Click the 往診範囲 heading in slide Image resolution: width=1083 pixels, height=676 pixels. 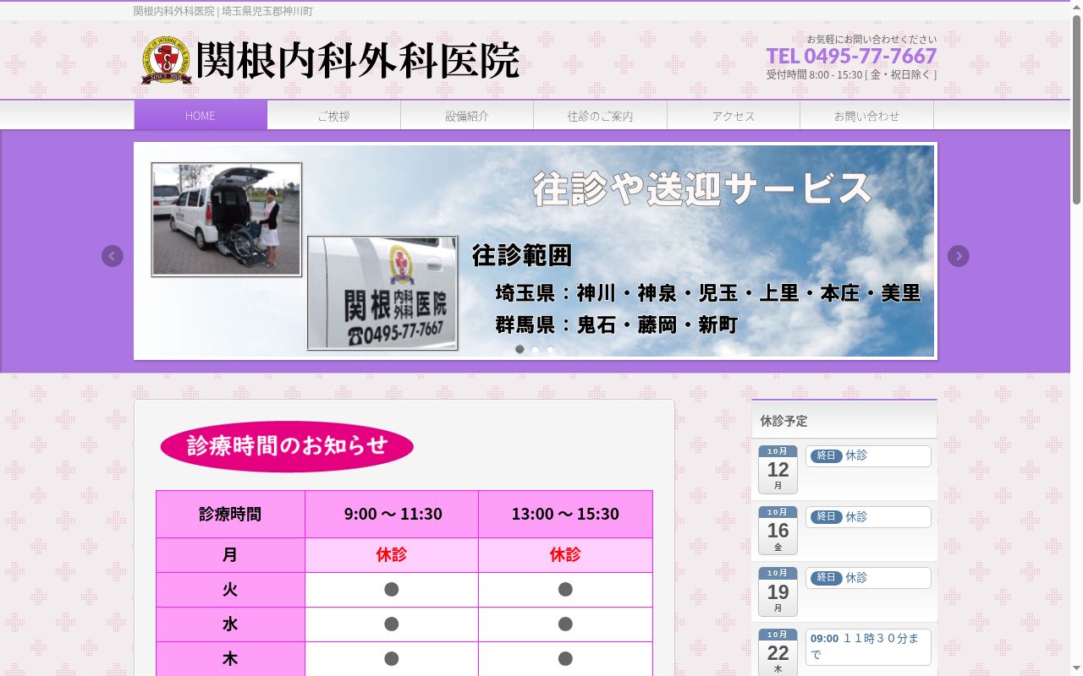point(522,255)
